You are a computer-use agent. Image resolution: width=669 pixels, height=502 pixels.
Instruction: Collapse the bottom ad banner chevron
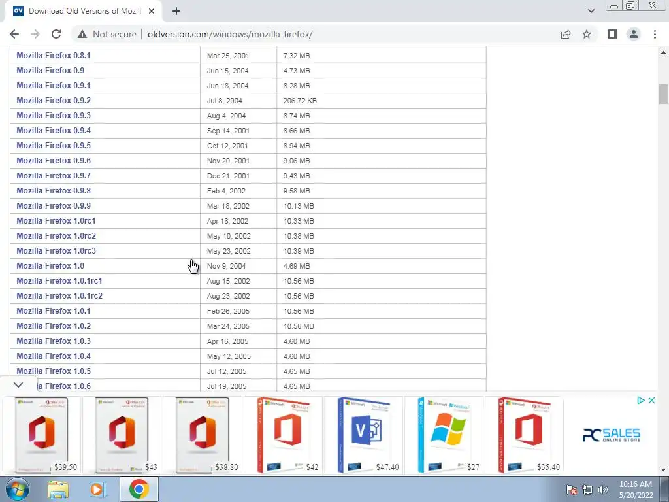18,385
